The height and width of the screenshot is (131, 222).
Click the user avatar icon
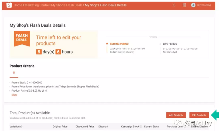tap(193, 5)
